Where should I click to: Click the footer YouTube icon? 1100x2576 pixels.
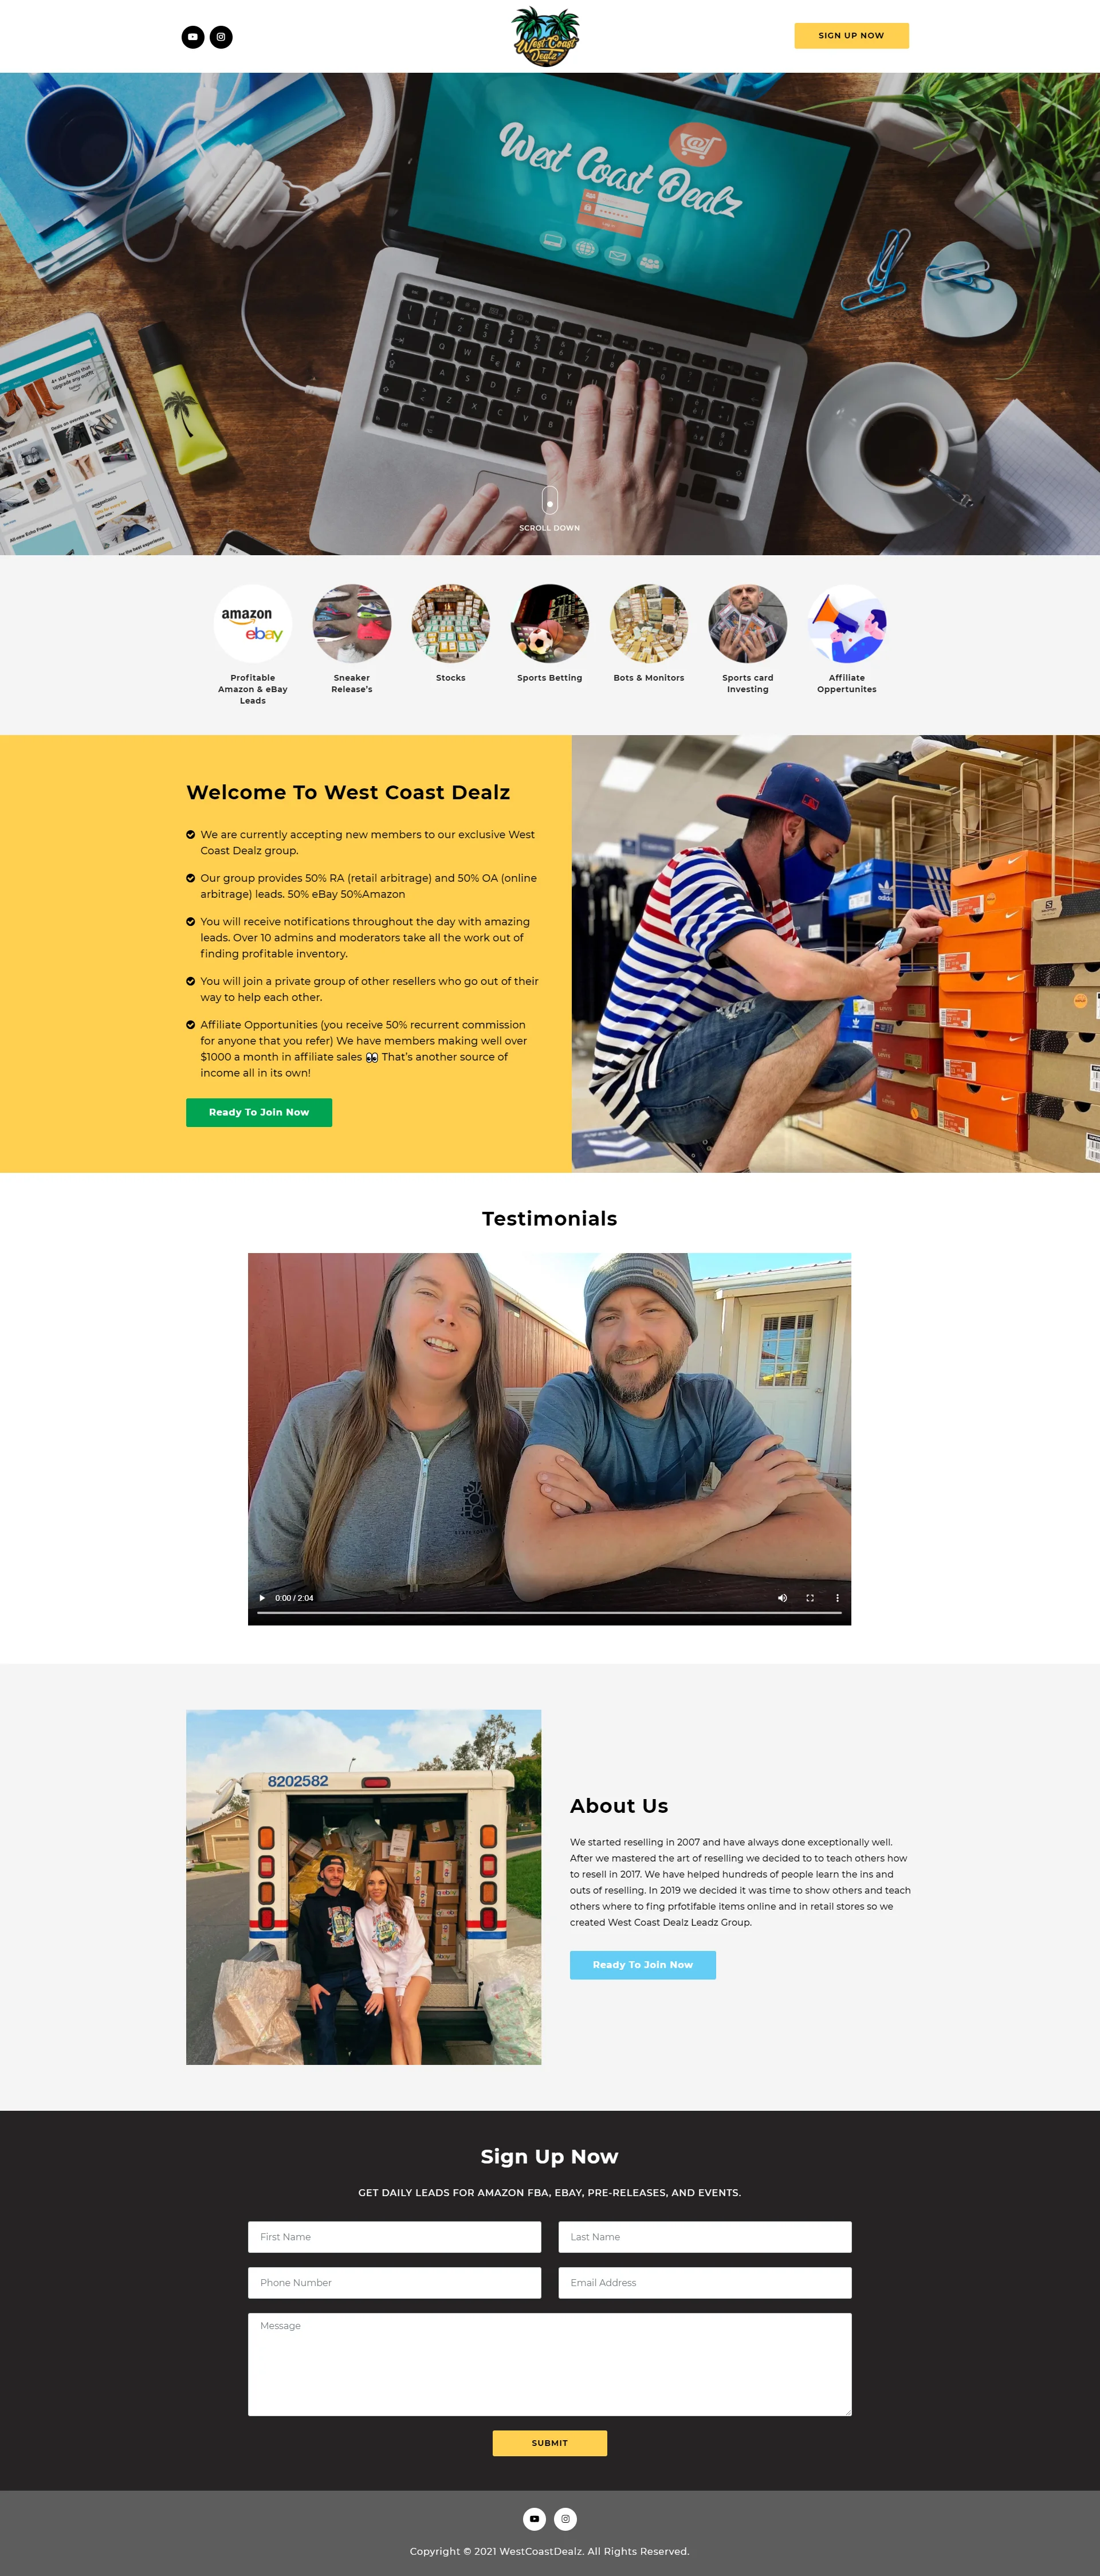point(534,2518)
